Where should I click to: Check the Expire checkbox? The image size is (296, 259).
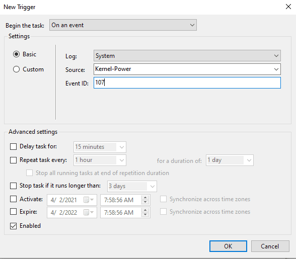coord(13,212)
